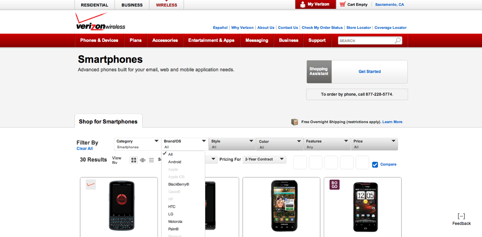Switch to grid view icon

click(x=134, y=160)
